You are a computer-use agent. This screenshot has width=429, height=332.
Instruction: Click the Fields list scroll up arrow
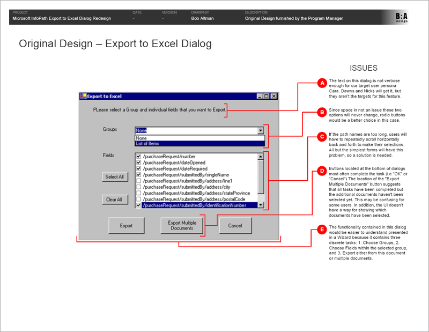(x=261, y=157)
